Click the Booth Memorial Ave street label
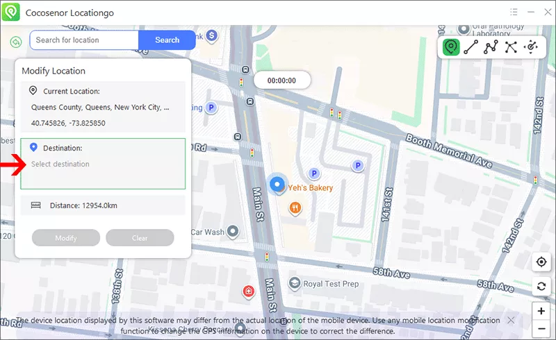This screenshot has width=556, height=340. 449,151
